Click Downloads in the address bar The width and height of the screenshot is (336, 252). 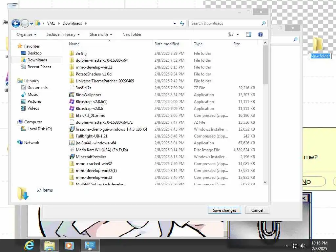point(72,23)
